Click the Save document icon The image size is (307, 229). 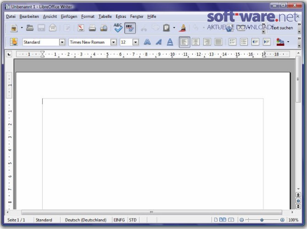[x=41, y=28]
